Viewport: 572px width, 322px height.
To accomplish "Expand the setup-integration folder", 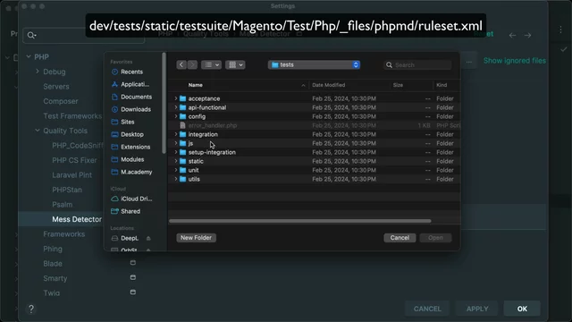I will click(x=176, y=152).
